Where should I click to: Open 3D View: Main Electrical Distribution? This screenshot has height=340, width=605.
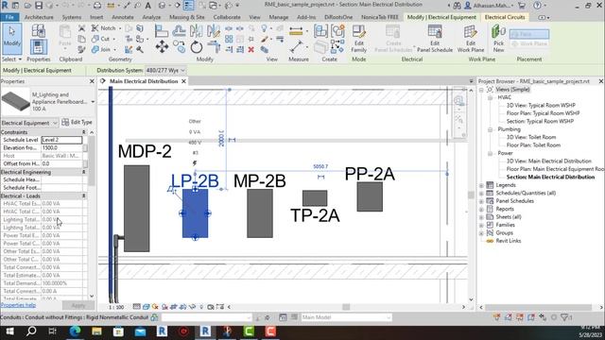(548, 161)
